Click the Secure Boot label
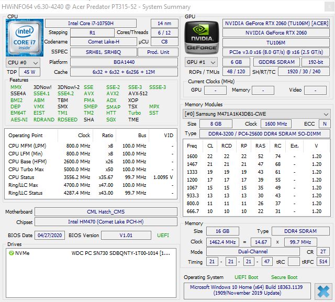Viewport: 335px width, 302px height. click(x=284, y=277)
